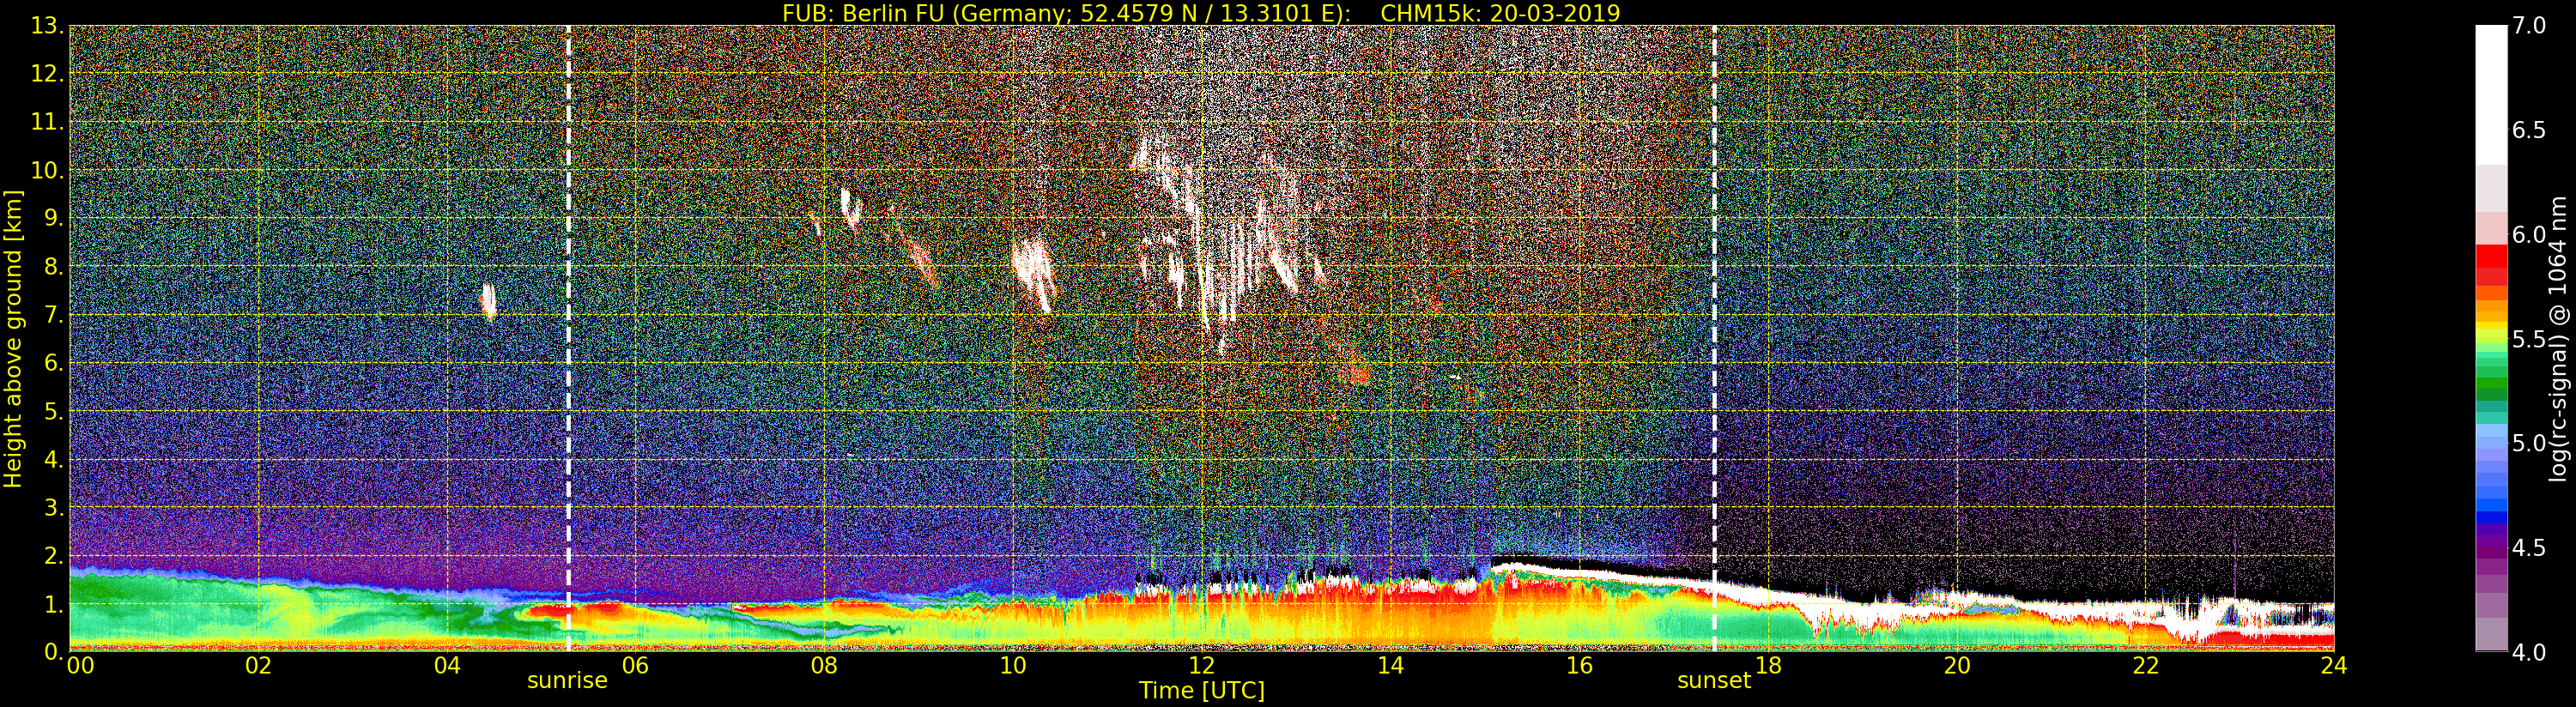Click the time-axis tick label "02"
Image resolution: width=2576 pixels, height=707 pixels.
click(x=258, y=666)
